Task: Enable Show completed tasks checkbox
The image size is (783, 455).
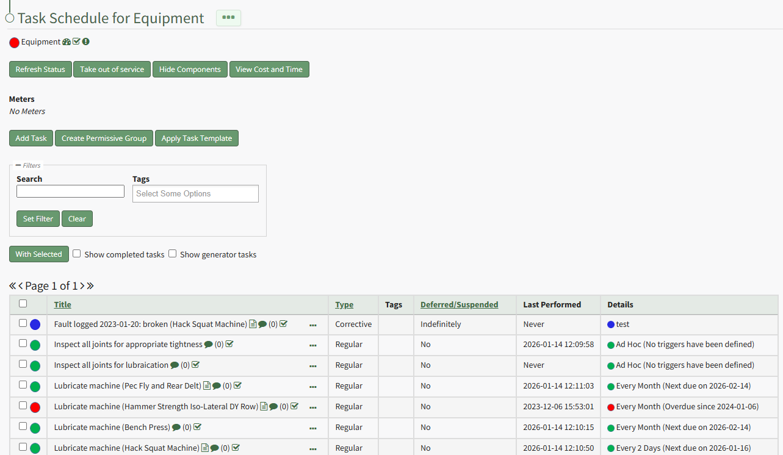Action: click(77, 254)
